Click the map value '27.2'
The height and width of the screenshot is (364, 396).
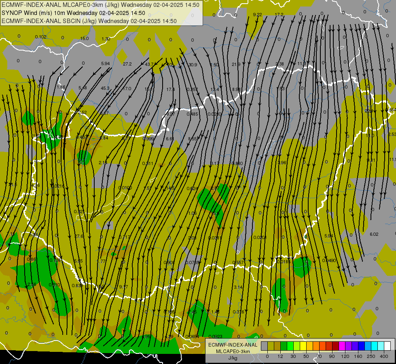[127, 64]
